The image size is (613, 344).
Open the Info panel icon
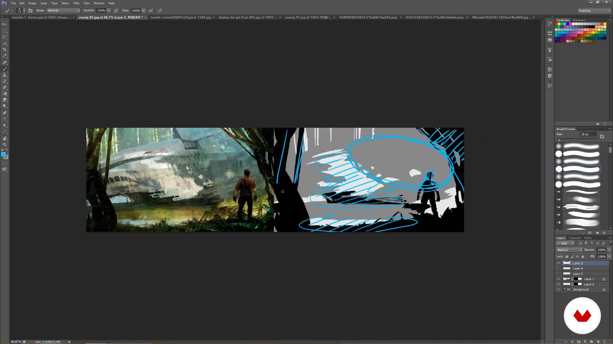(x=549, y=40)
